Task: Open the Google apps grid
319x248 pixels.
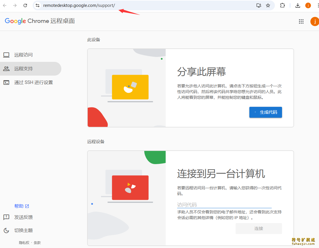Action: (x=301, y=21)
